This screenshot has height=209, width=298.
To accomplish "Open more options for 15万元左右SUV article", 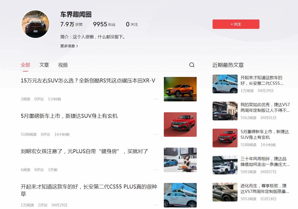I will 156,99.
